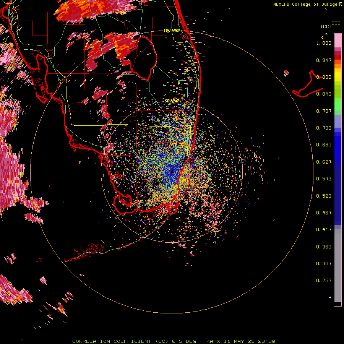Click the 0.680 color scale value
Viewport: 344px width, 344px height.
pos(324,145)
